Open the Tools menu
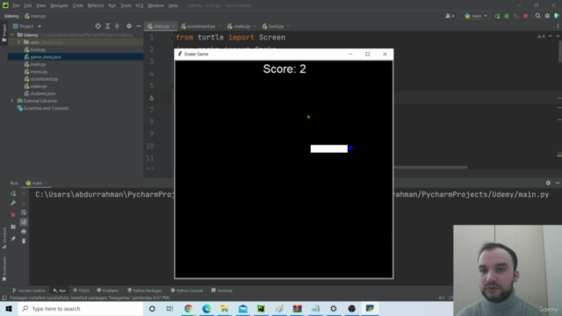 pos(126,5)
